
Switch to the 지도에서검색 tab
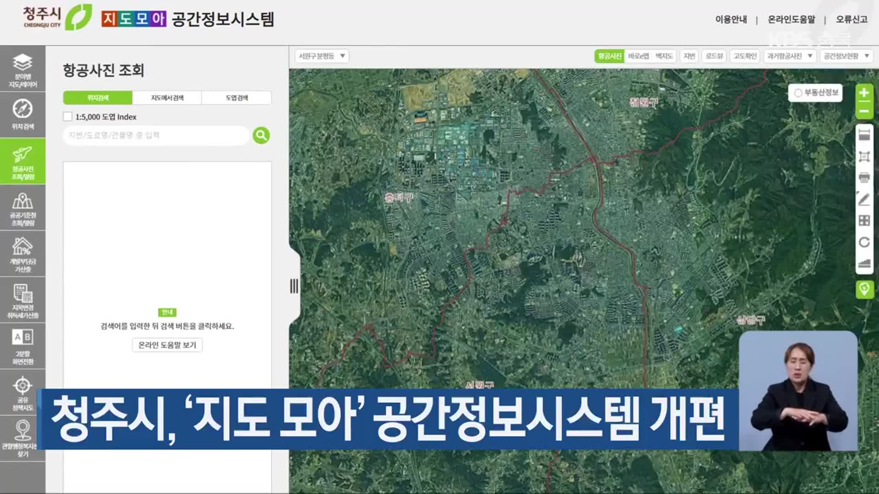pos(167,98)
